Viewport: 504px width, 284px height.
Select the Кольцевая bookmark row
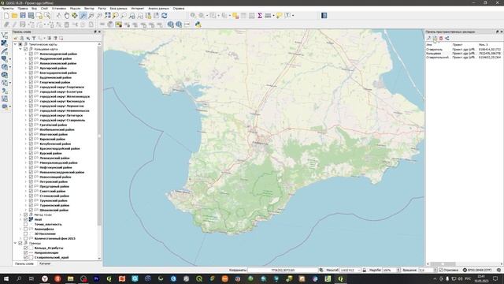464,54
